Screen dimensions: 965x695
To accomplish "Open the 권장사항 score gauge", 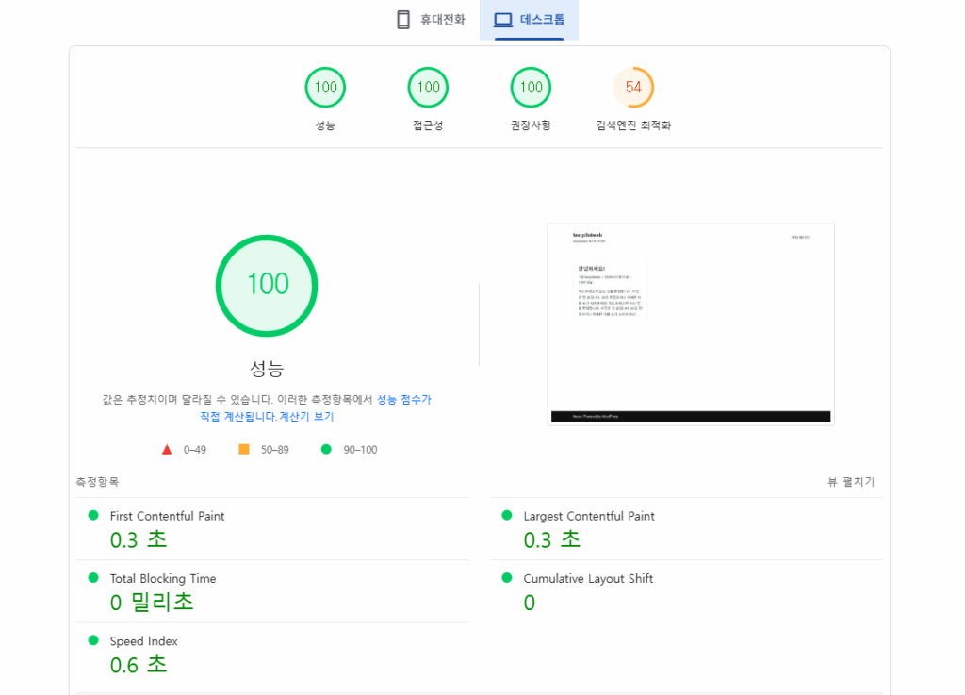I will pyautogui.click(x=531, y=88).
